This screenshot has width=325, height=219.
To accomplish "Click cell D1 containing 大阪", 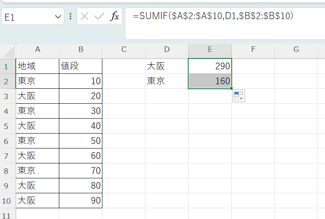I will (x=167, y=66).
